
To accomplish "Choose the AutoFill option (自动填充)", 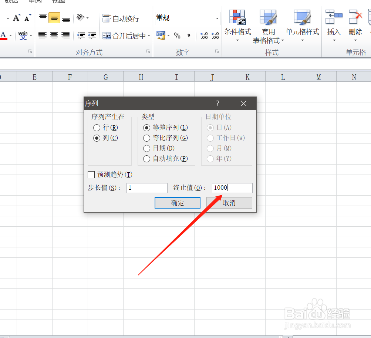I will (146, 159).
